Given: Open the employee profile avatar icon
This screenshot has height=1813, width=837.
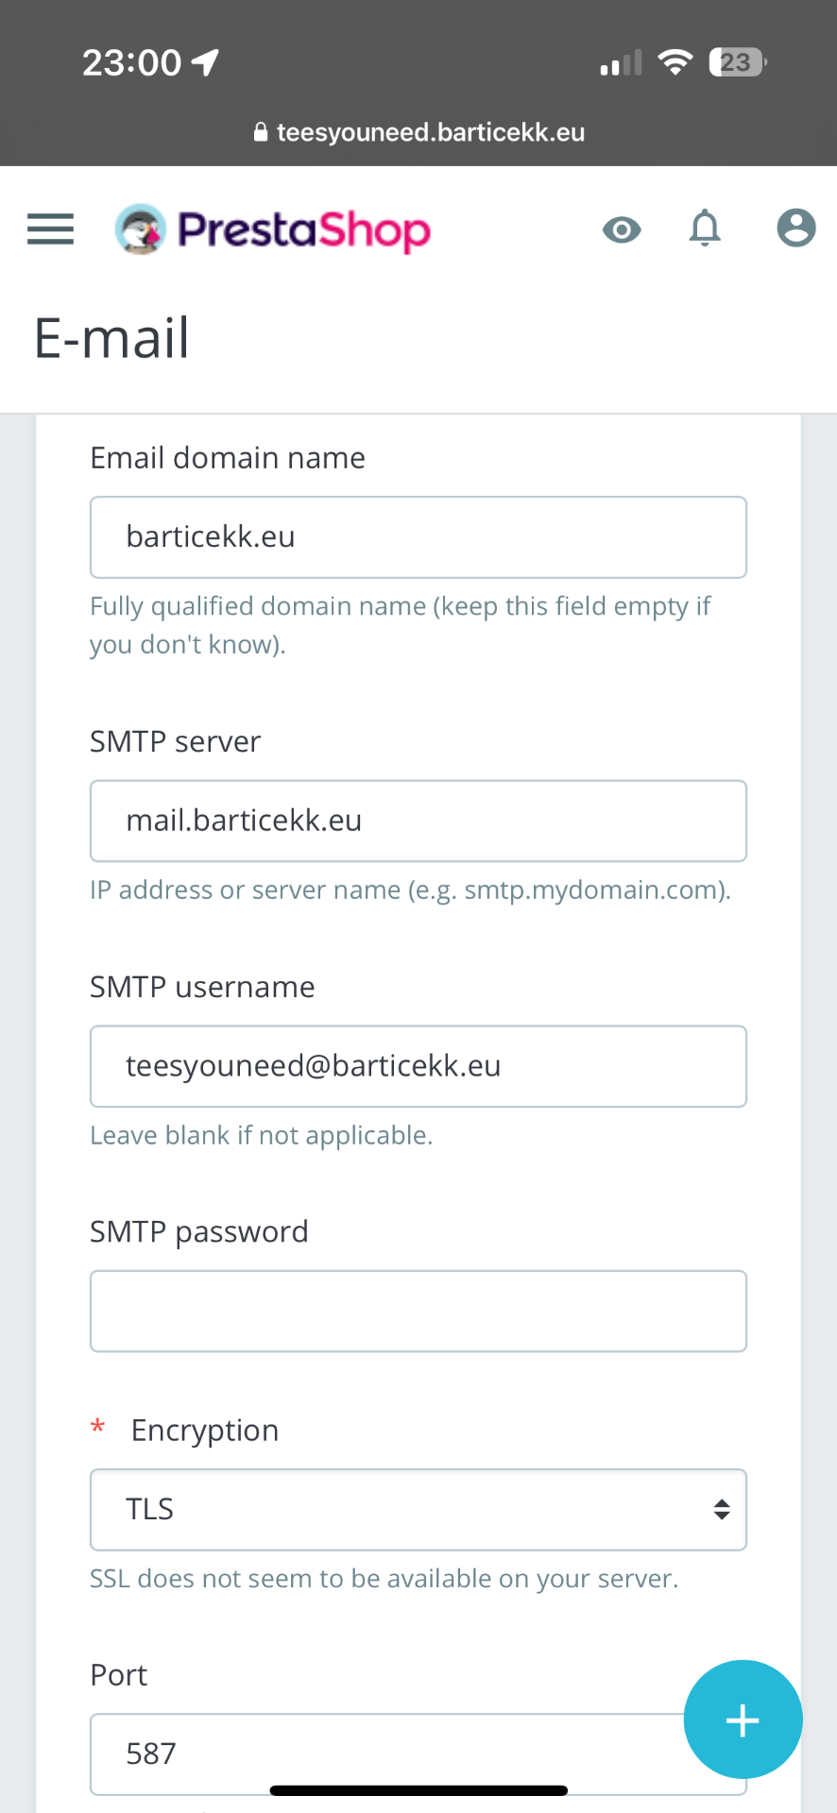Looking at the screenshot, I should [796, 229].
